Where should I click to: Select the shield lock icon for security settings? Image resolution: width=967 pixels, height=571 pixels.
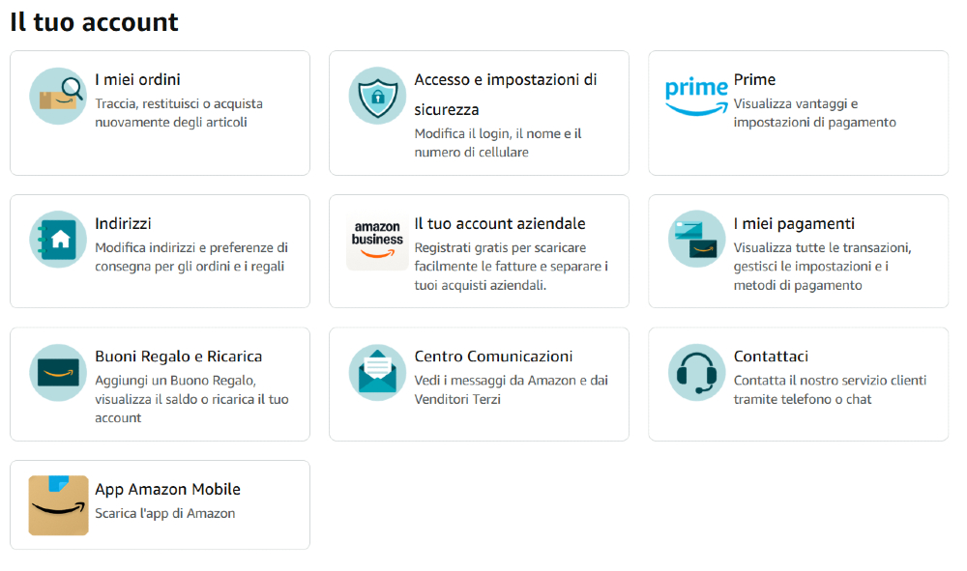tap(376, 96)
